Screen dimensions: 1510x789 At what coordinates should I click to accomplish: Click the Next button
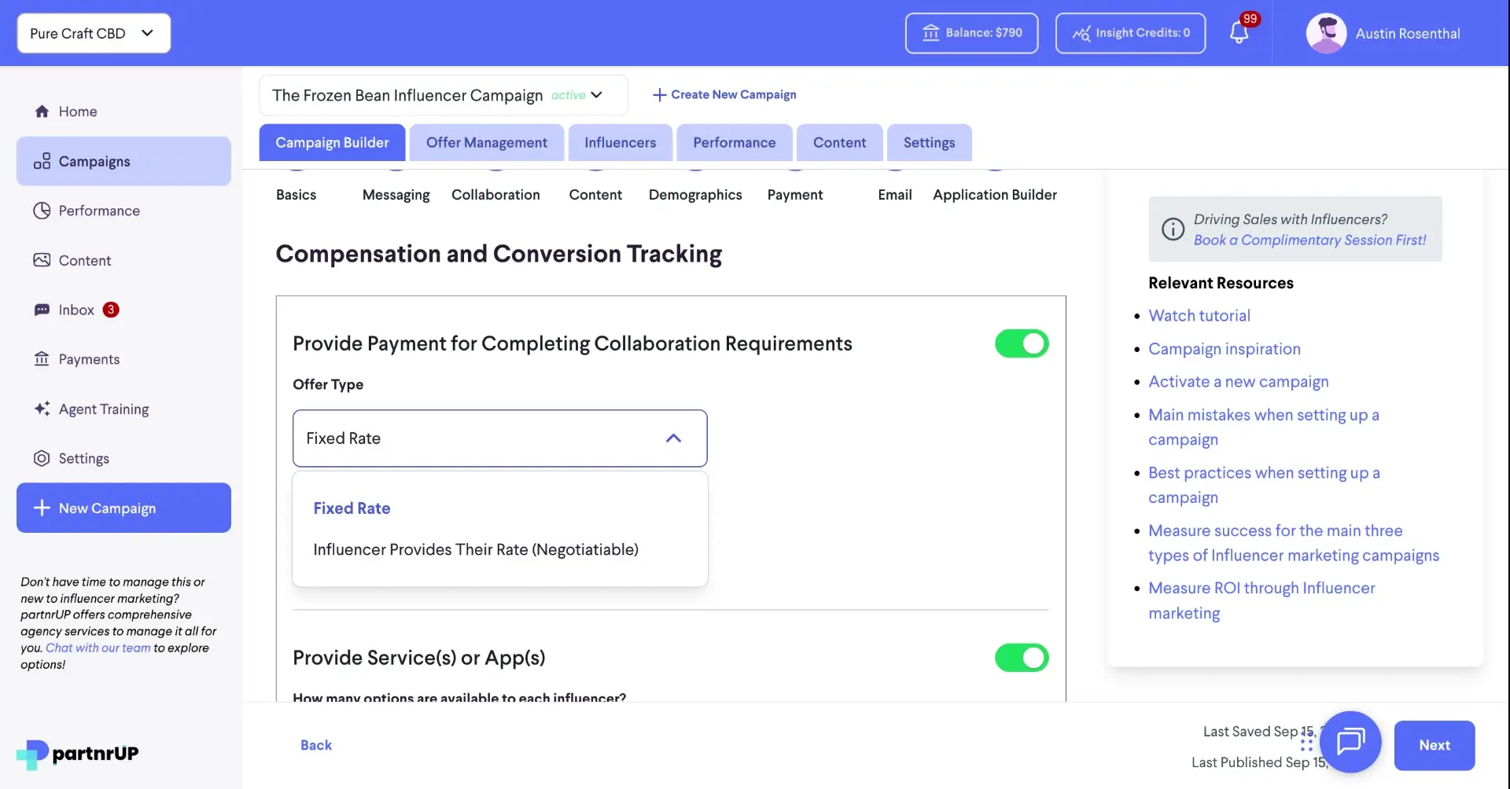point(1434,745)
